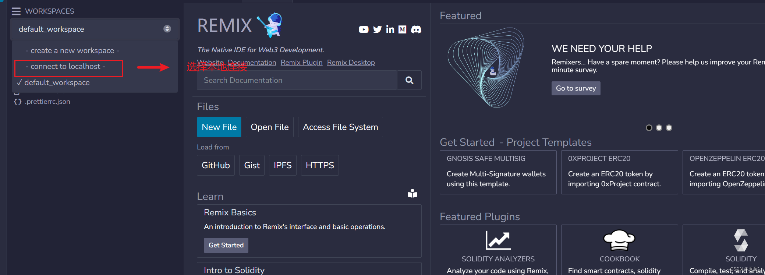The height and width of the screenshot is (275, 765).
Task: Click the New File button
Action: click(219, 127)
